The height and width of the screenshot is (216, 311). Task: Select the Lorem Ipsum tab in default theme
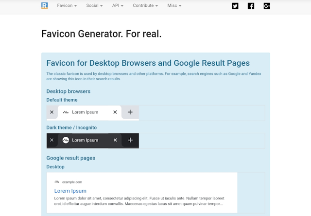pos(89,112)
